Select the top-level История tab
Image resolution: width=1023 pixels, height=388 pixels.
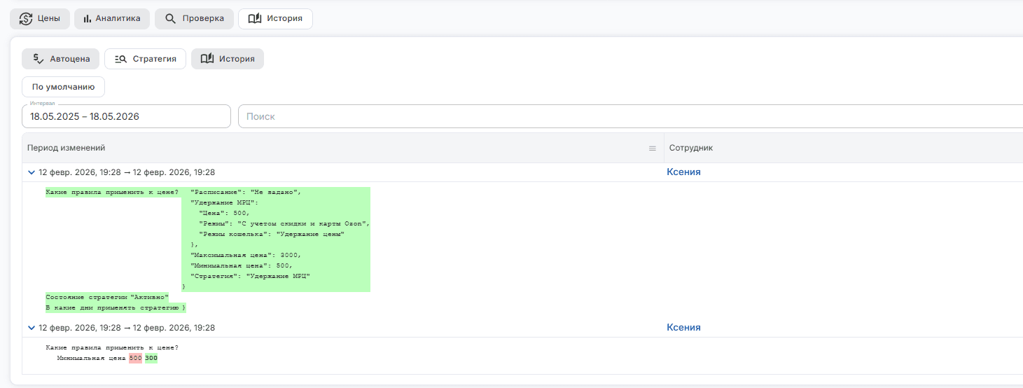275,19
